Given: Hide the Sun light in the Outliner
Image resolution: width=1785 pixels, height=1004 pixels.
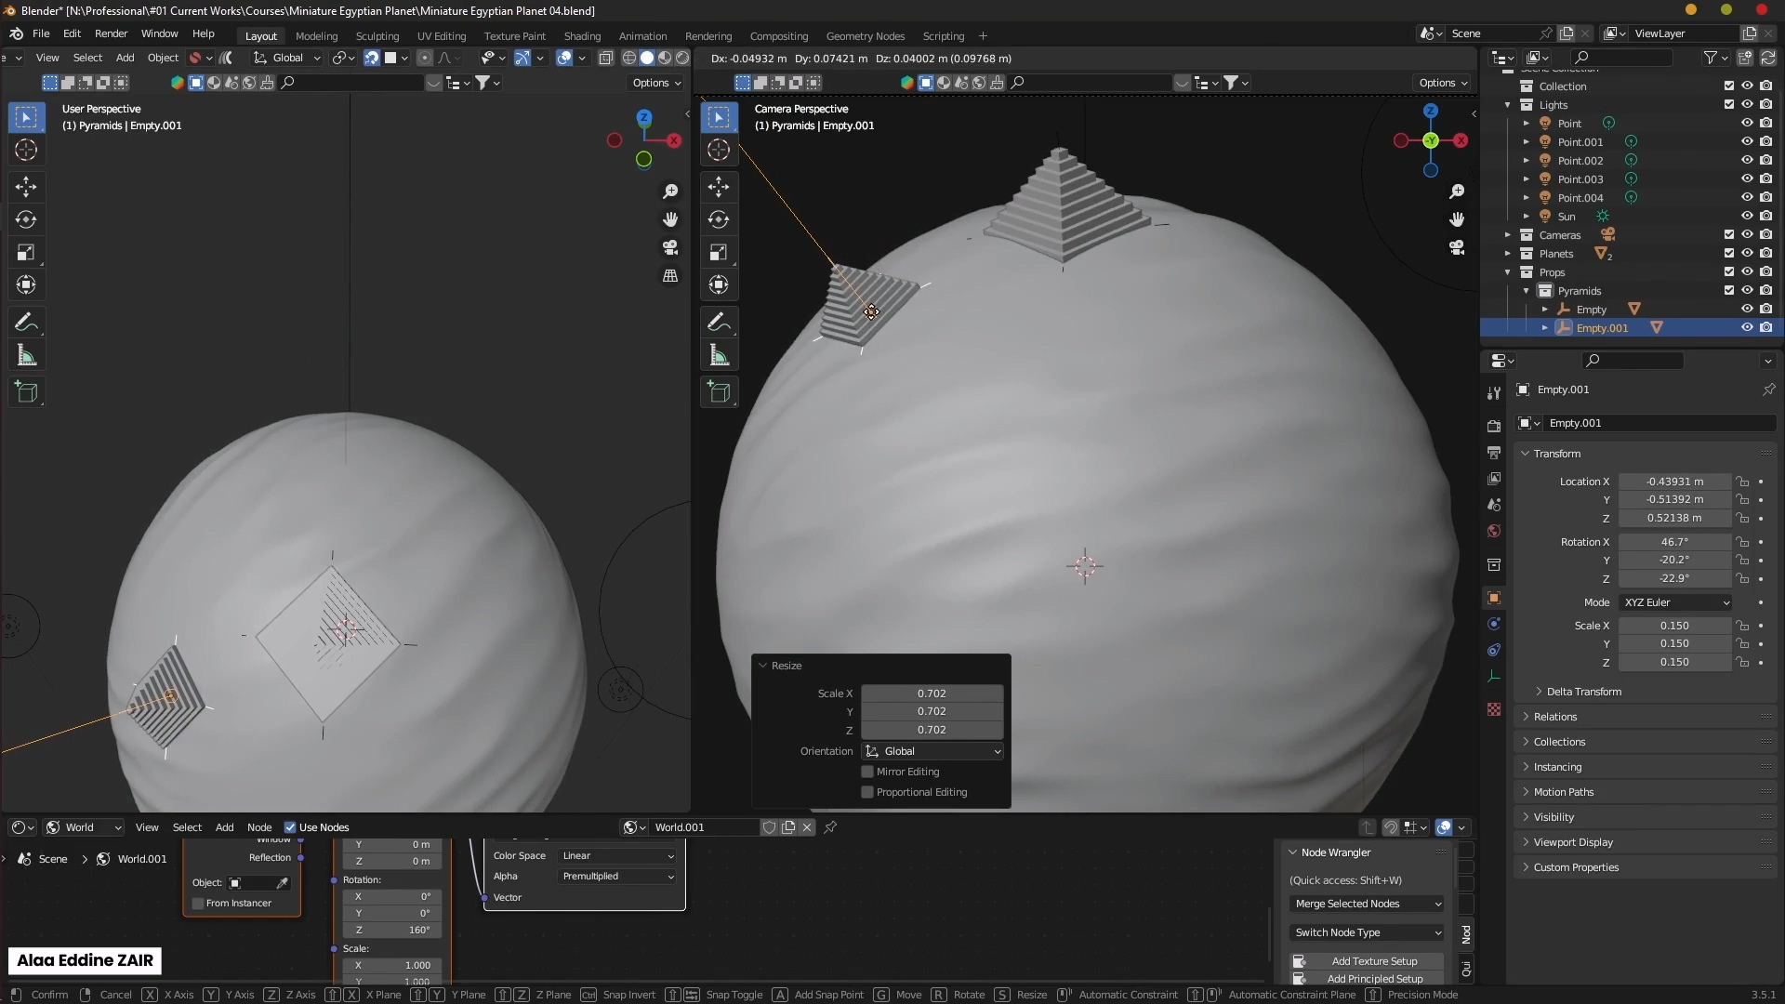Looking at the screenshot, I should (x=1747, y=215).
